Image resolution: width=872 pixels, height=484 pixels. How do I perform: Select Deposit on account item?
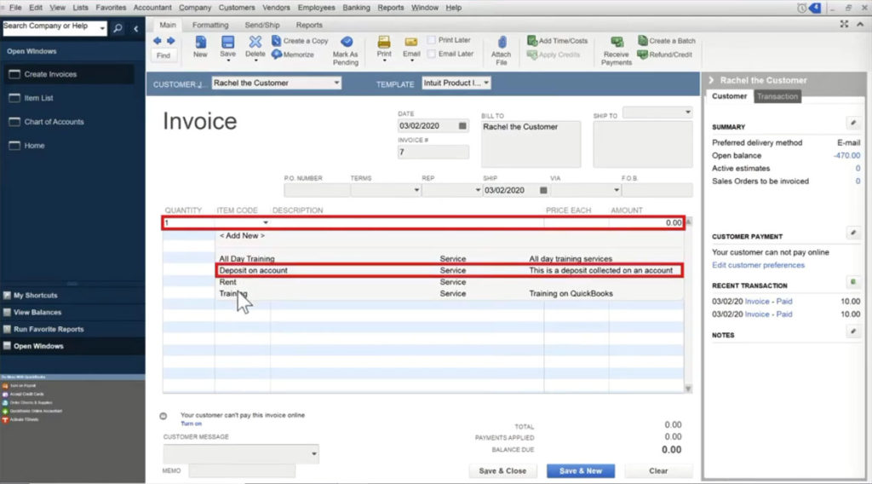coord(254,270)
